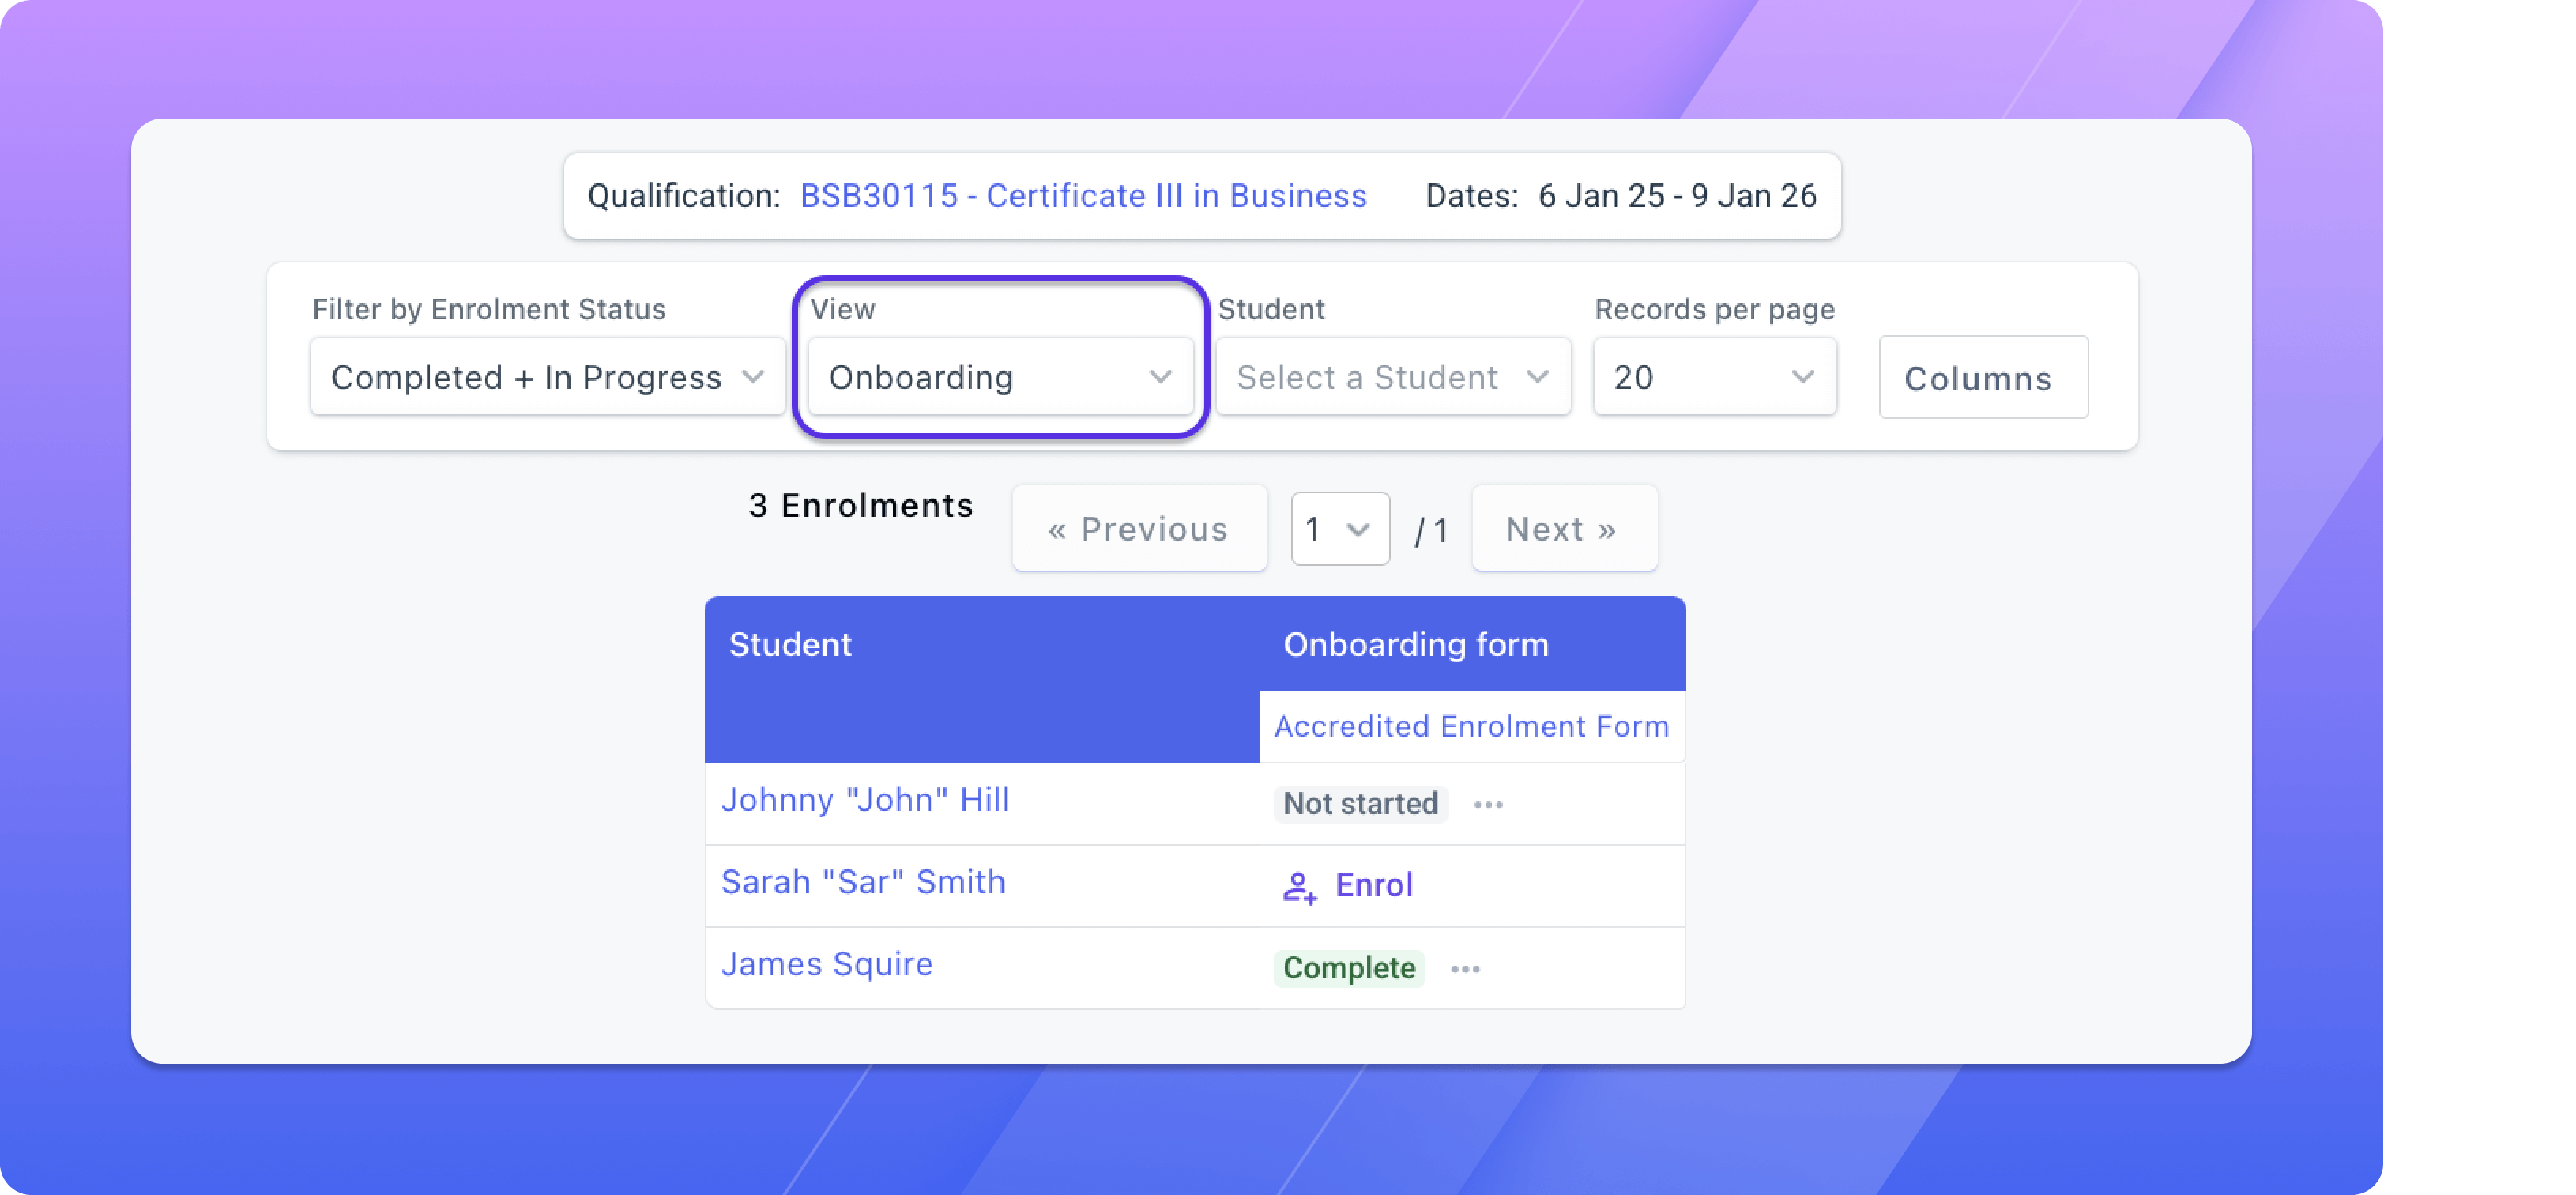Open Sarah "Sar" Smith student profile

pyautogui.click(x=863, y=882)
